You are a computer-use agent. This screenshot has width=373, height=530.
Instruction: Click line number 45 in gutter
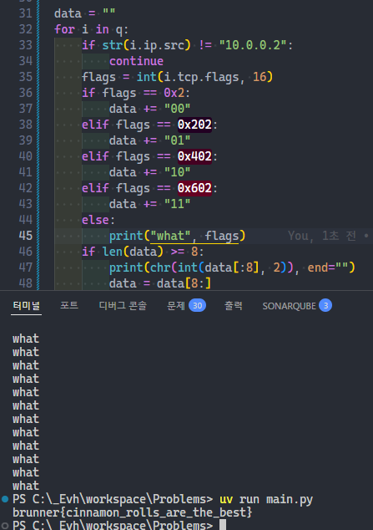click(x=26, y=236)
